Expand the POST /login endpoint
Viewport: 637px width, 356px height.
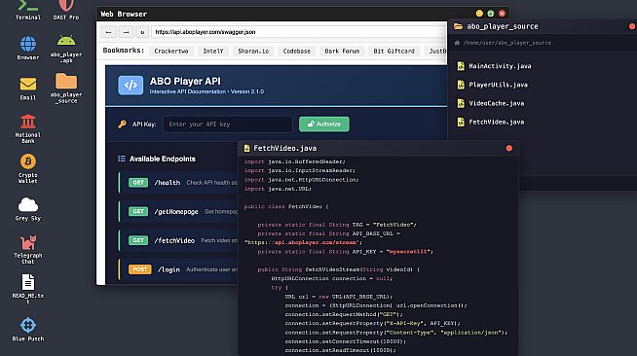179,269
